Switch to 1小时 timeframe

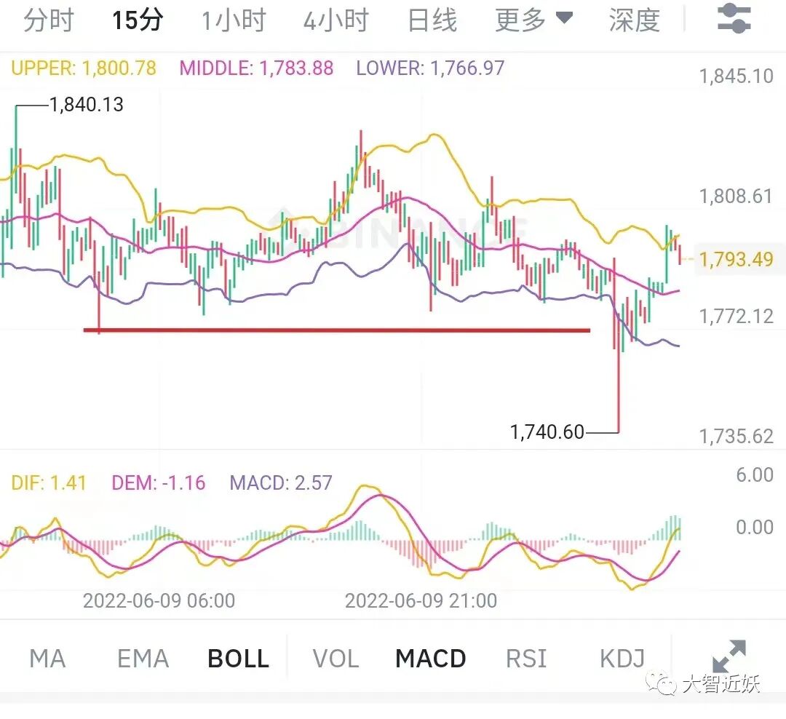(x=233, y=20)
